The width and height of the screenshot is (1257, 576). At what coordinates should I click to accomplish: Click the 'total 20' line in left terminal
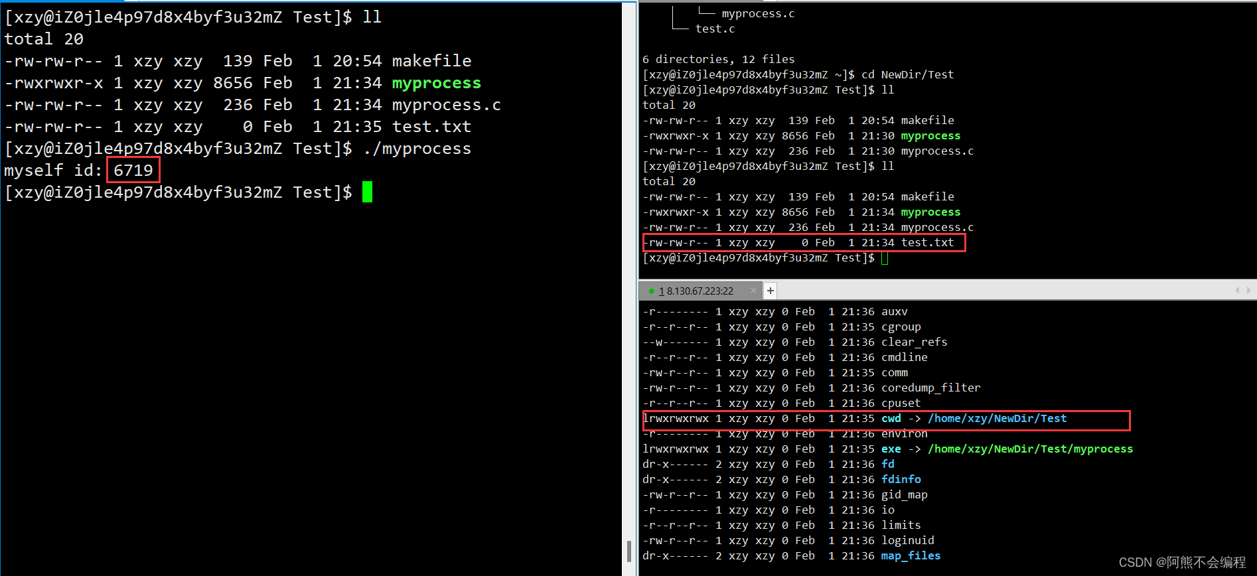click(x=44, y=39)
